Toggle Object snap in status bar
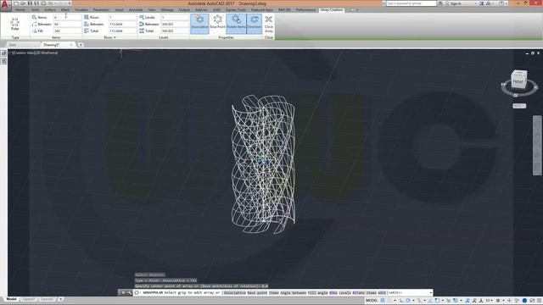 click(x=437, y=301)
